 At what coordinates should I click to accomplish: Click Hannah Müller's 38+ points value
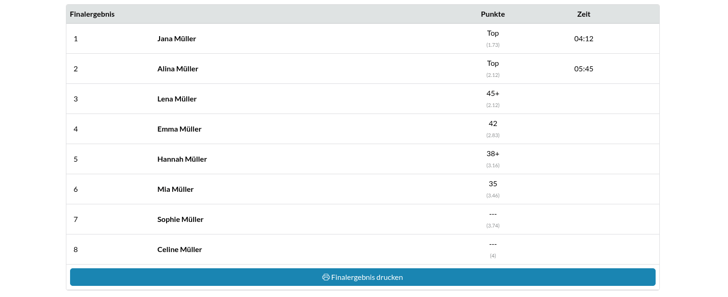pyautogui.click(x=493, y=154)
